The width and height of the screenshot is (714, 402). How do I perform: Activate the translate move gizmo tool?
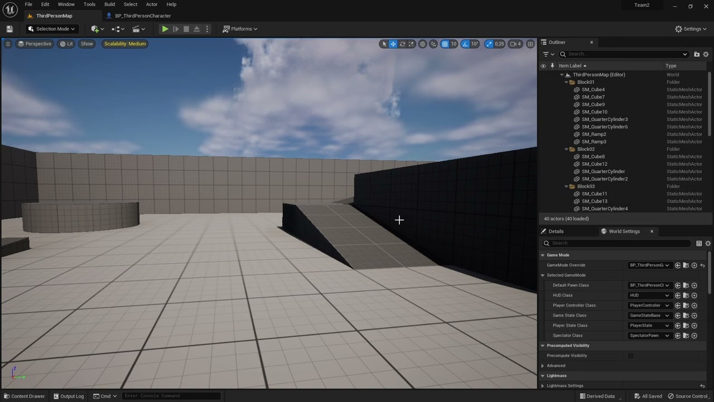pyautogui.click(x=393, y=44)
